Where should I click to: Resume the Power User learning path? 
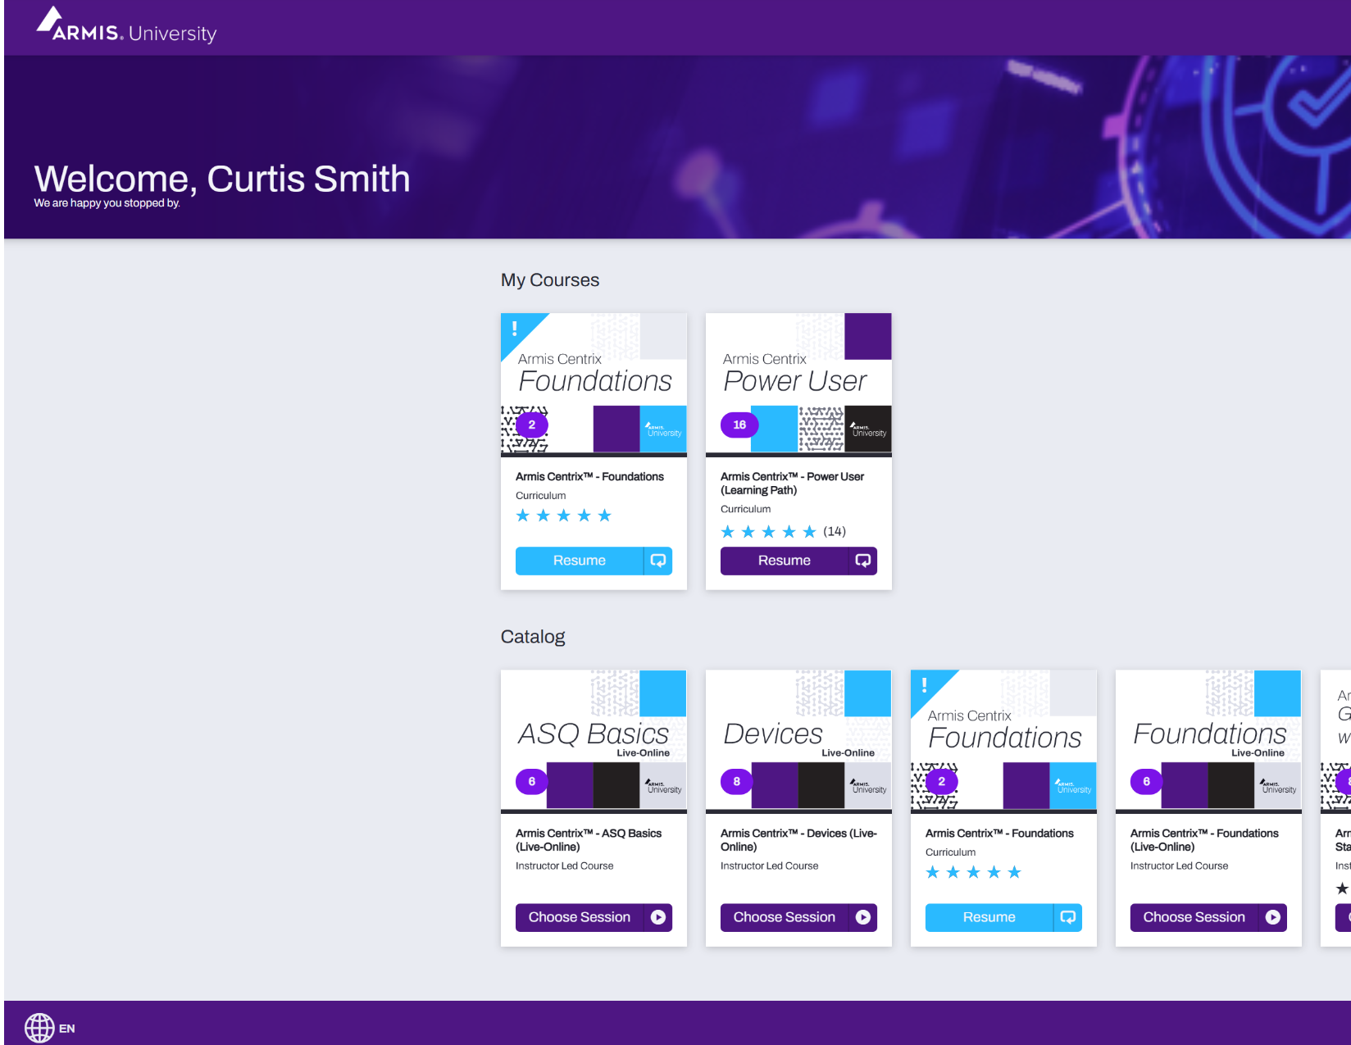pos(785,561)
